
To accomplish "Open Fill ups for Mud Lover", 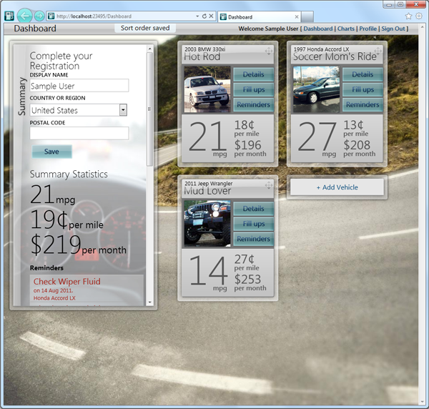I will [253, 224].
